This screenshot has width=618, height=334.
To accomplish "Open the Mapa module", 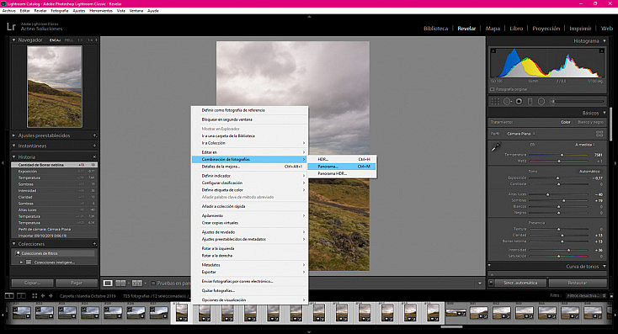I will tap(493, 29).
